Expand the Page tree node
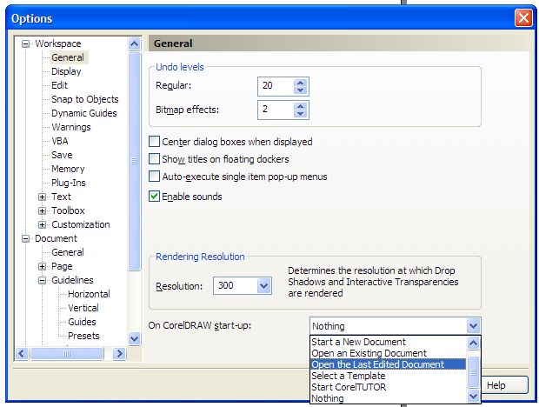 (x=42, y=266)
